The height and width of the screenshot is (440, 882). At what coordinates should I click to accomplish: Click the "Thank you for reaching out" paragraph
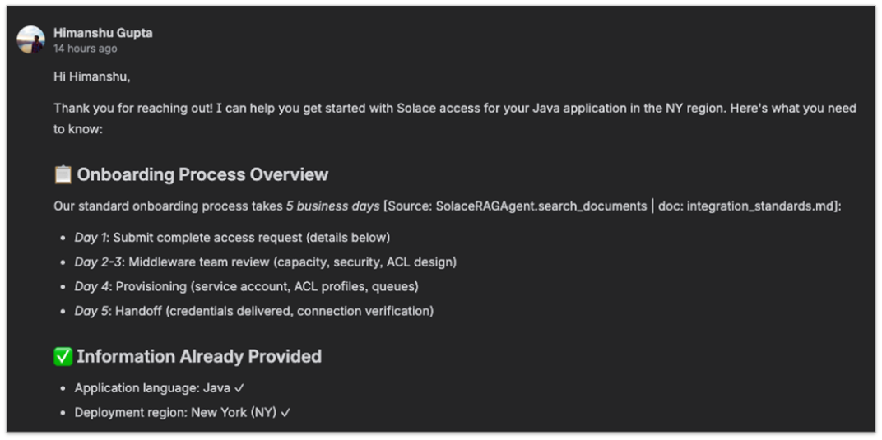(455, 109)
